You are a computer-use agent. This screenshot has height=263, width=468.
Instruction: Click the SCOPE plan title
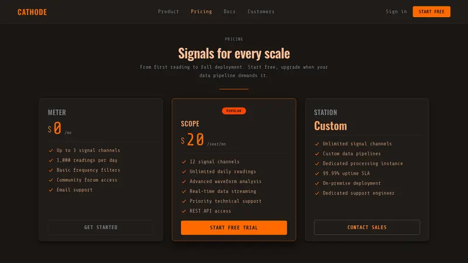190,124
